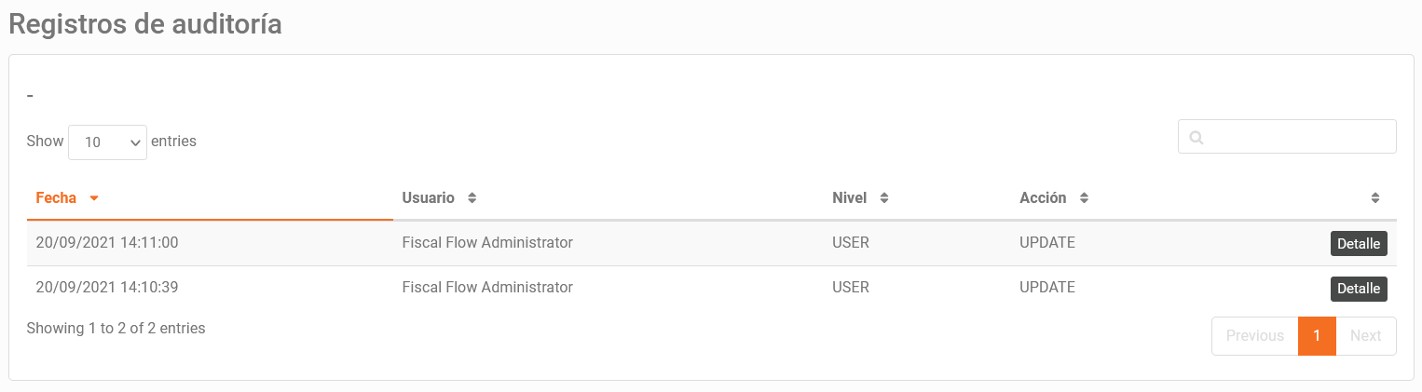Select the row dated 20/09/2021 14:10:39
The height and width of the screenshot is (392, 1422).
pyautogui.click(x=711, y=289)
